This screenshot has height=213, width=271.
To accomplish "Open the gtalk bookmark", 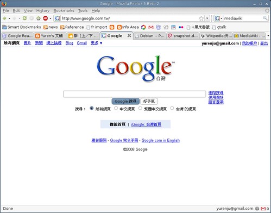I will 219,27.
